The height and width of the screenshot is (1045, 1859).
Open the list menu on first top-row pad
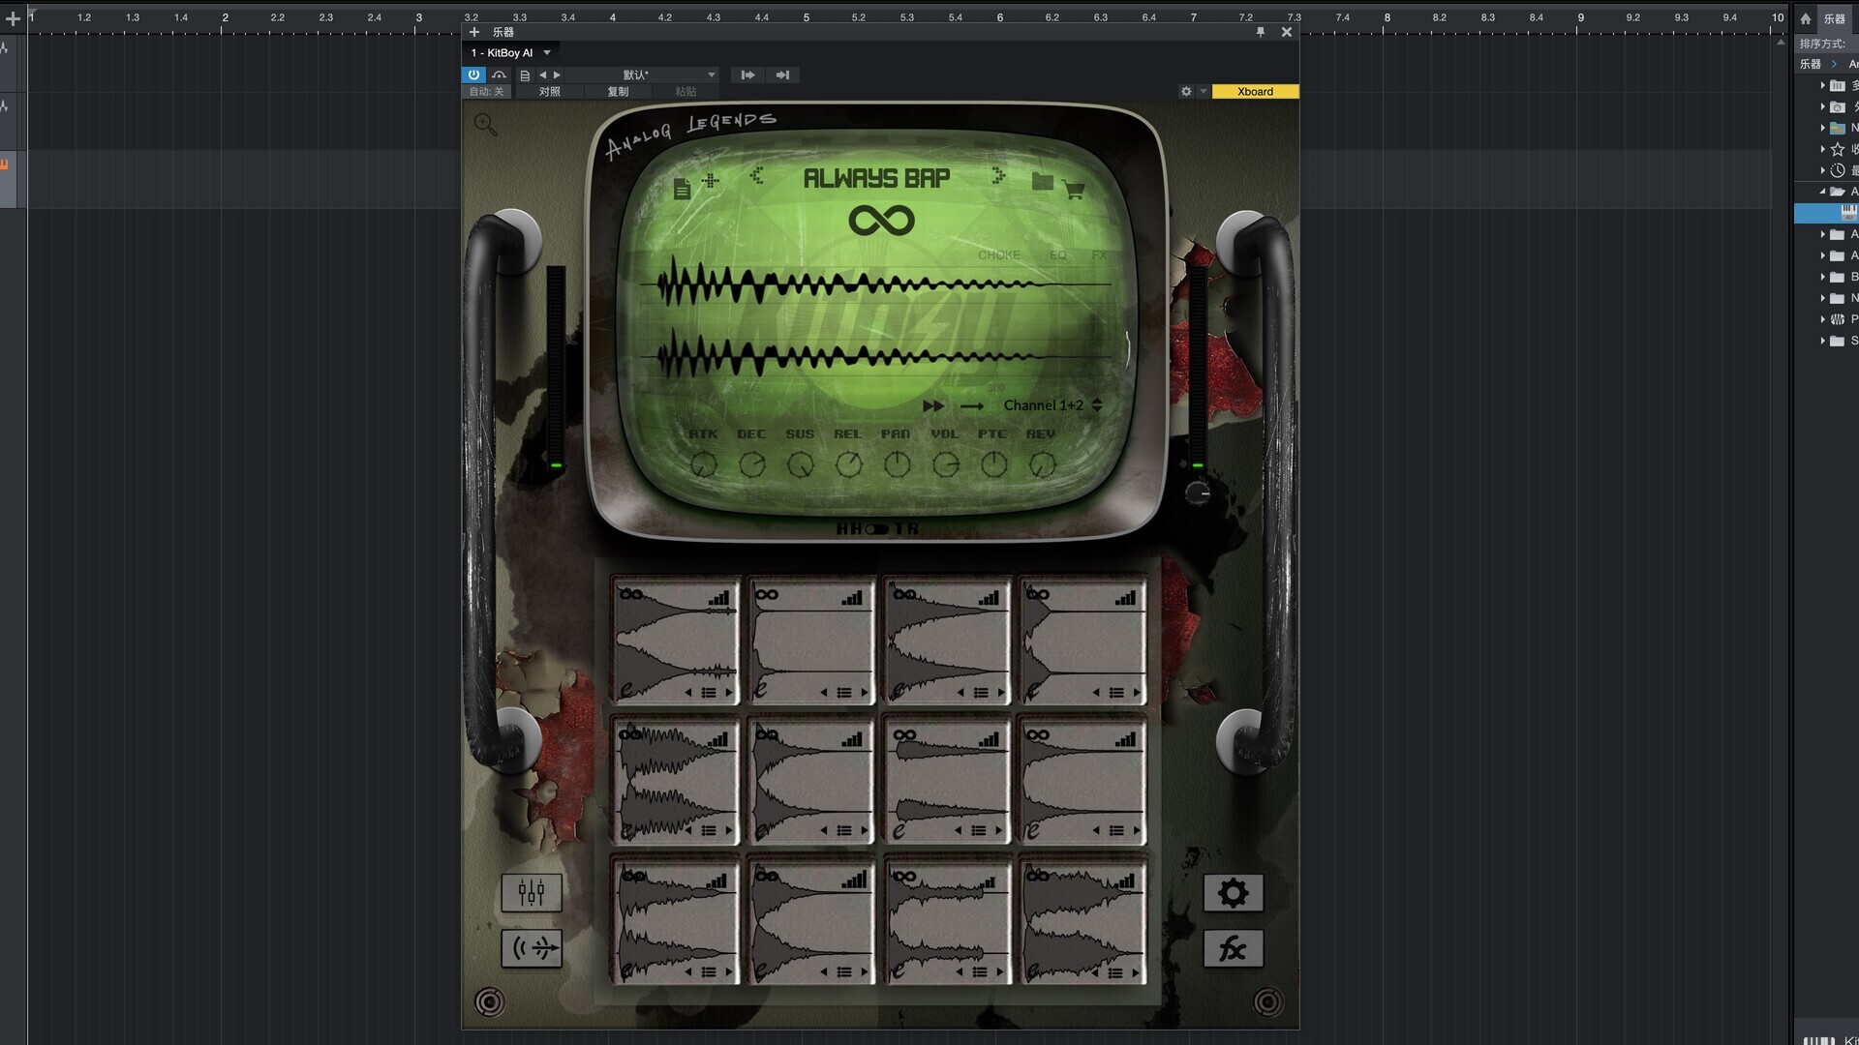pyautogui.click(x=709, y=693)
